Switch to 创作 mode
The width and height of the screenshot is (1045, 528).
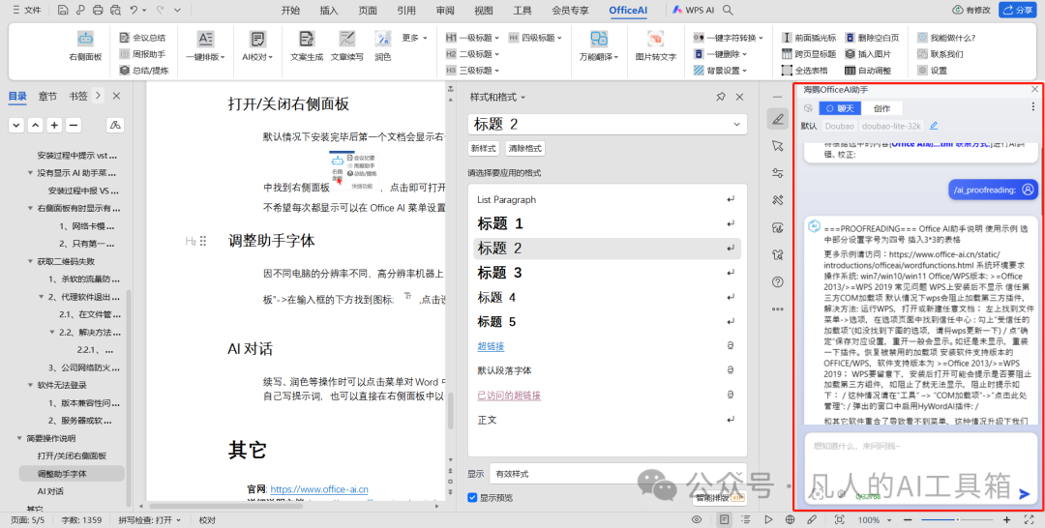point(881,108)
